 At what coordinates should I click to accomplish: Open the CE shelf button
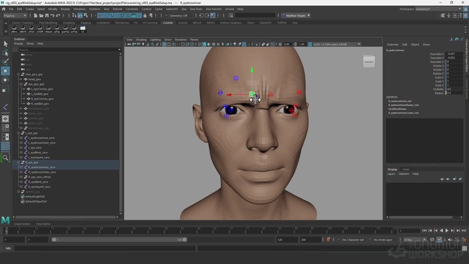[83, 29]
